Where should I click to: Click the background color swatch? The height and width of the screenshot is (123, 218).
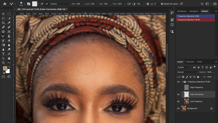click(8, 71)
